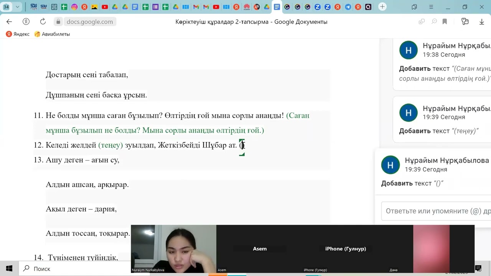Click avatar of the 19:38 comment
Image resolution: width=491 pixels, height=276 pixels.
pos(409,50)
